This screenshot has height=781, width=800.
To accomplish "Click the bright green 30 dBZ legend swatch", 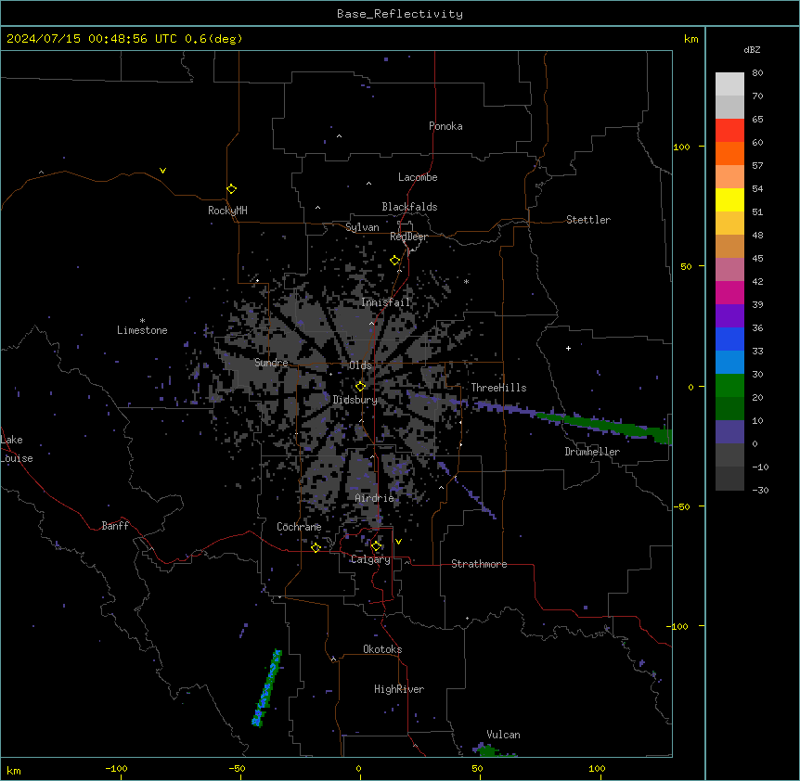I will point(729,385).
